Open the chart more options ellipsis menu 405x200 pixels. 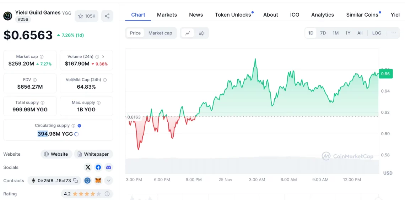(393, 33)
